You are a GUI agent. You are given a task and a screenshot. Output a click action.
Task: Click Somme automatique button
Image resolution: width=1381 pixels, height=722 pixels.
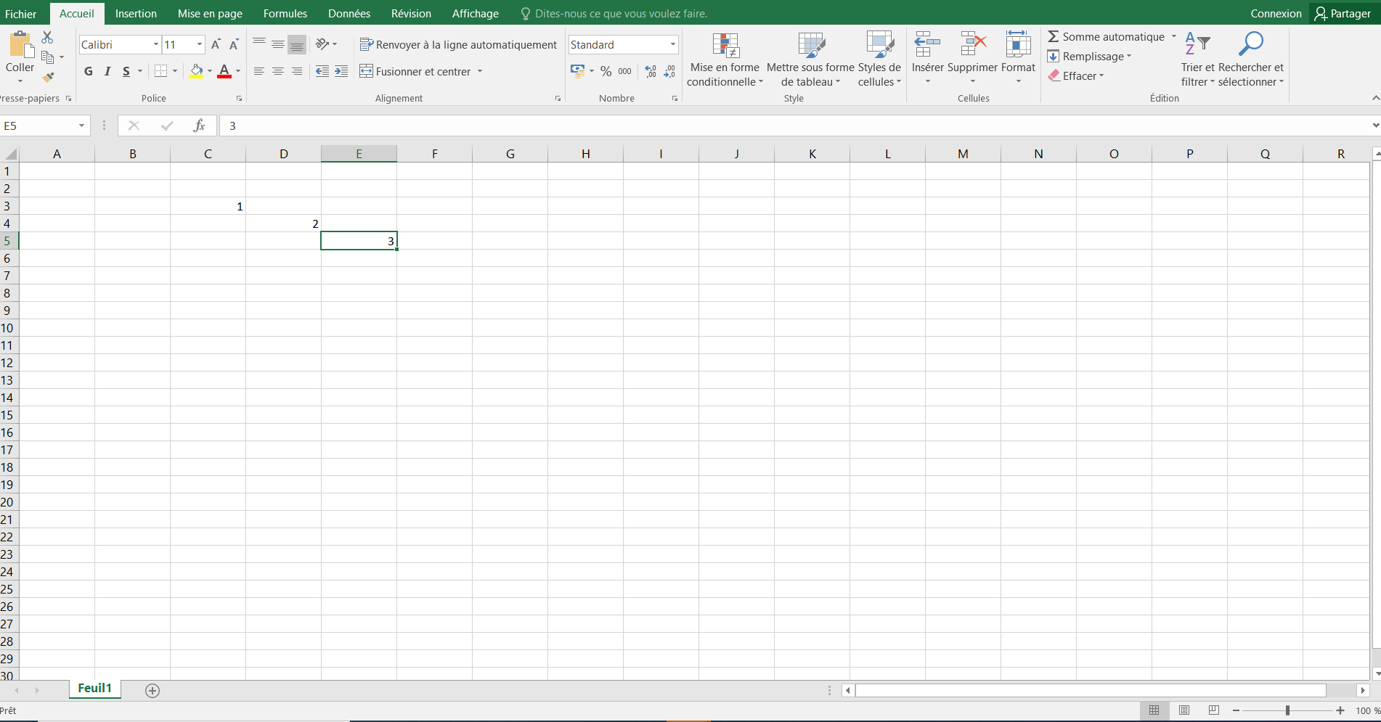click(x=1106, y=37)
